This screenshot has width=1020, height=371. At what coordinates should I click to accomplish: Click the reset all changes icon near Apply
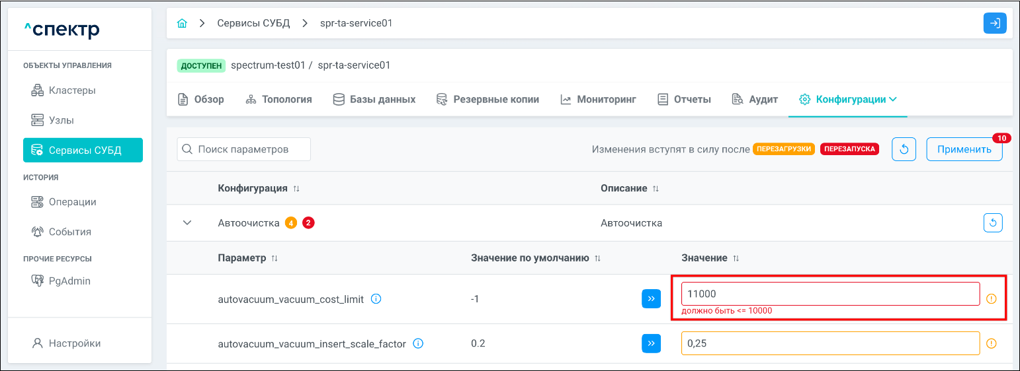904,149
